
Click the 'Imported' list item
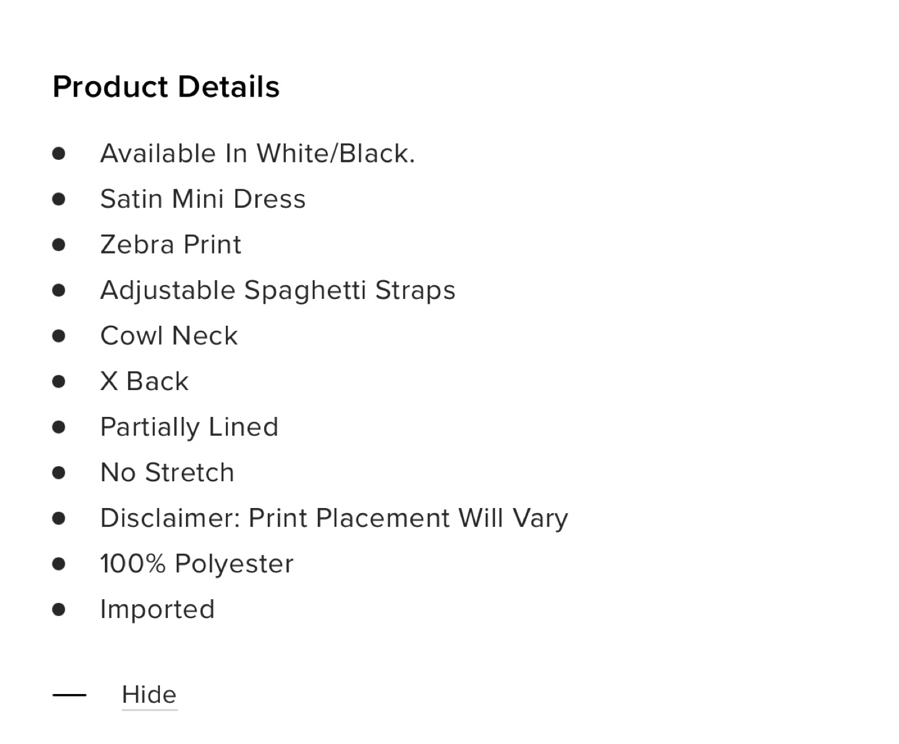click(157, 609)
